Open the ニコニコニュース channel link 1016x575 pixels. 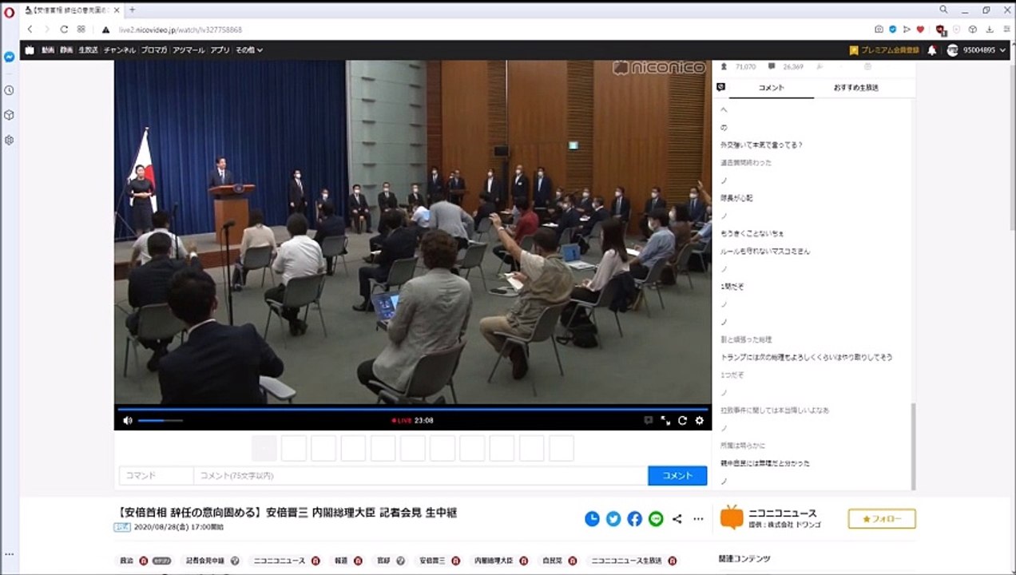pyautogui.click(x=782, y=513)
